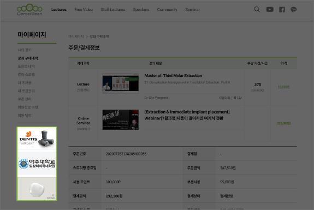
Task: Open 내 게시물 sidebar link
Action: coord(25,83)
